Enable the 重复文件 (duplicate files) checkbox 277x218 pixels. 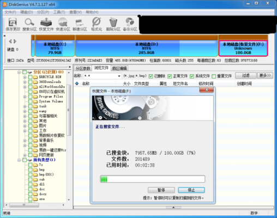[x=214, y=76]
